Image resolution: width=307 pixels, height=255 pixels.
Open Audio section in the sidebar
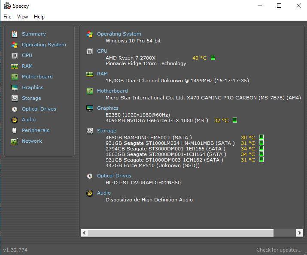[x=29, y=120]
